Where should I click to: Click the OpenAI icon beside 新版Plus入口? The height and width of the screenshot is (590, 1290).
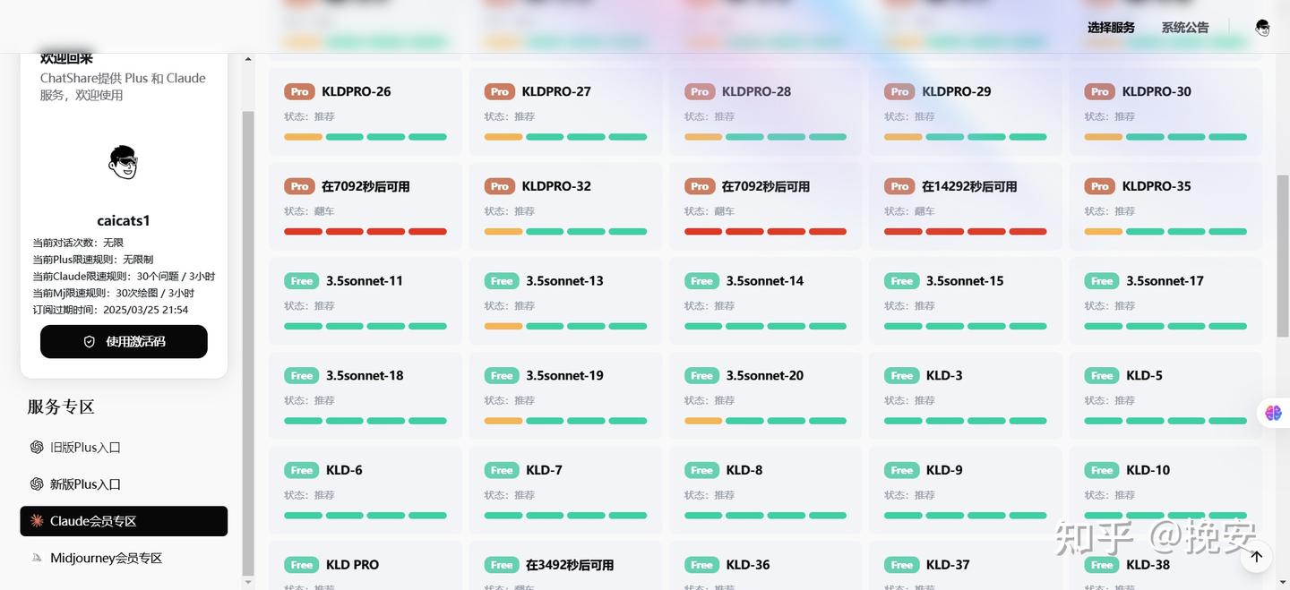(x=37, y=483)
